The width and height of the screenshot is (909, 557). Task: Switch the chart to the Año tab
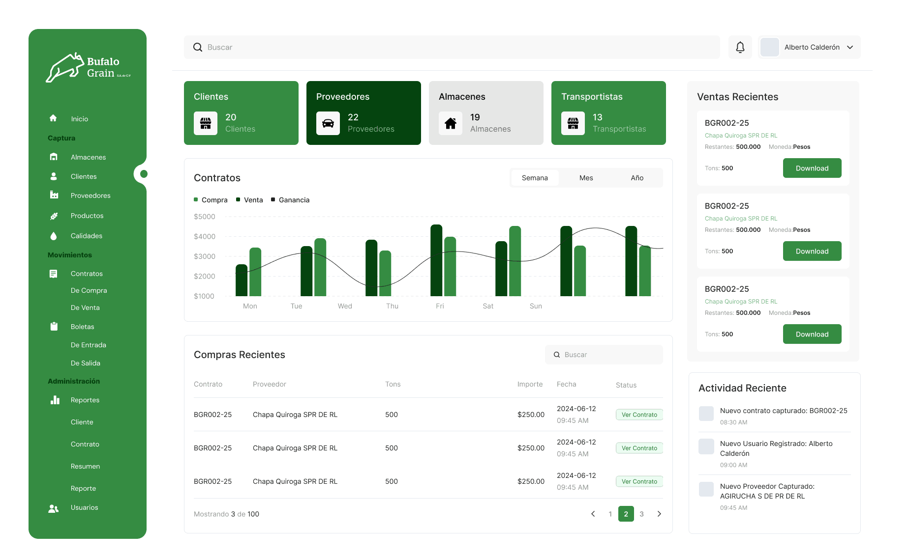(x=637, y=178)
